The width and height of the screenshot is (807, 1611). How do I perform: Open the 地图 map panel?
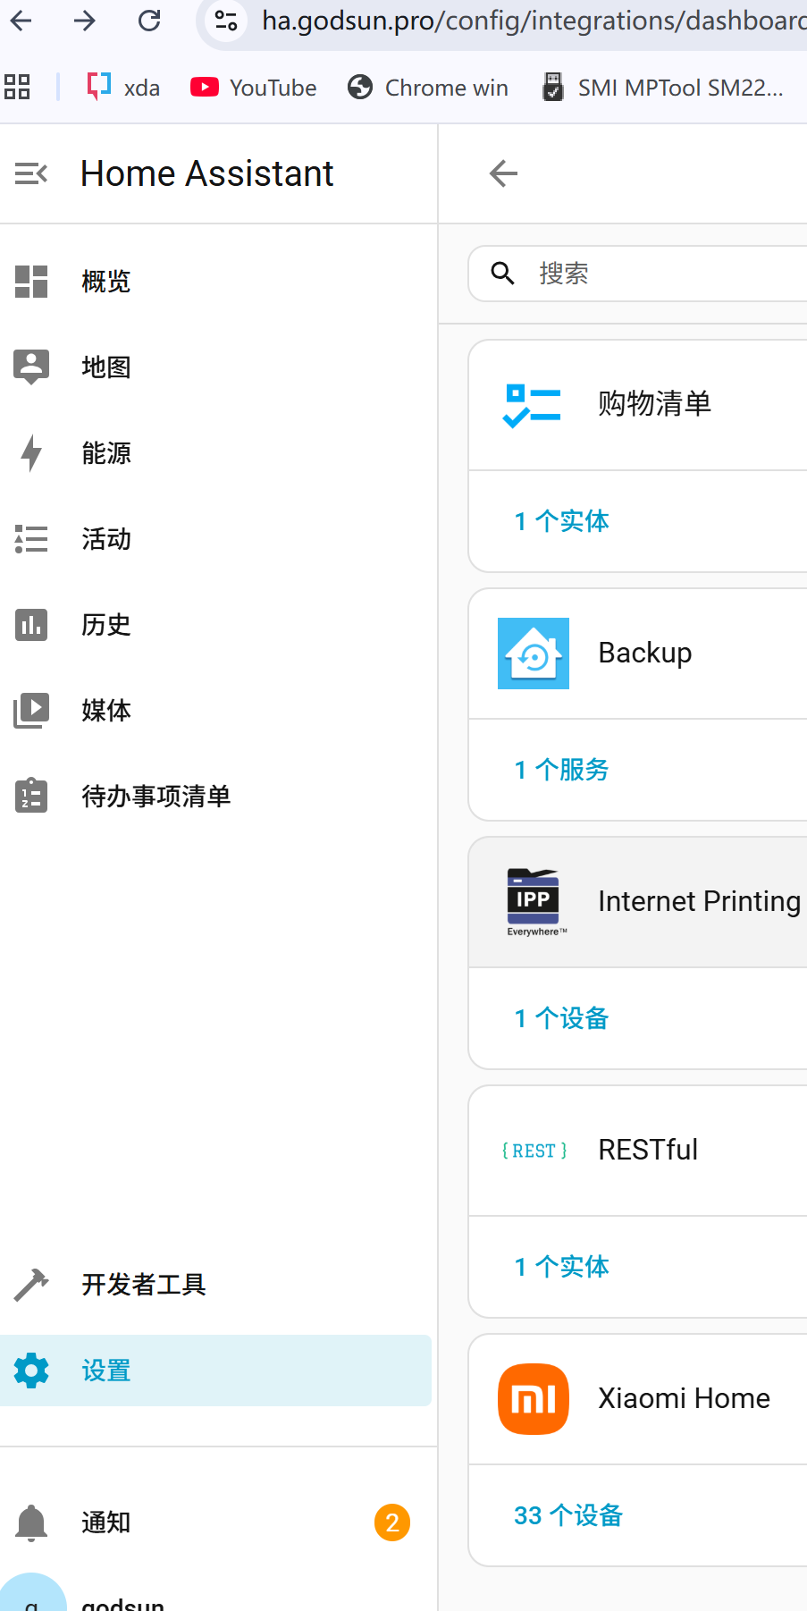pyautogui.click(x=105, y=367)
